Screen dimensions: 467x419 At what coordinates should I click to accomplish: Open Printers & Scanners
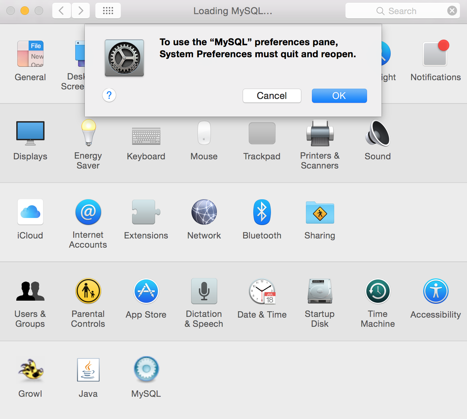tap(319, 133)
